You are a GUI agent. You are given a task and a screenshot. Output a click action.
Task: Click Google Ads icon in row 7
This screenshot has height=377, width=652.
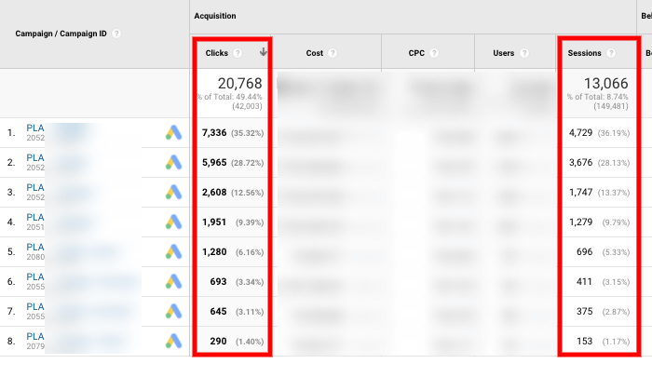coord(174,311)
